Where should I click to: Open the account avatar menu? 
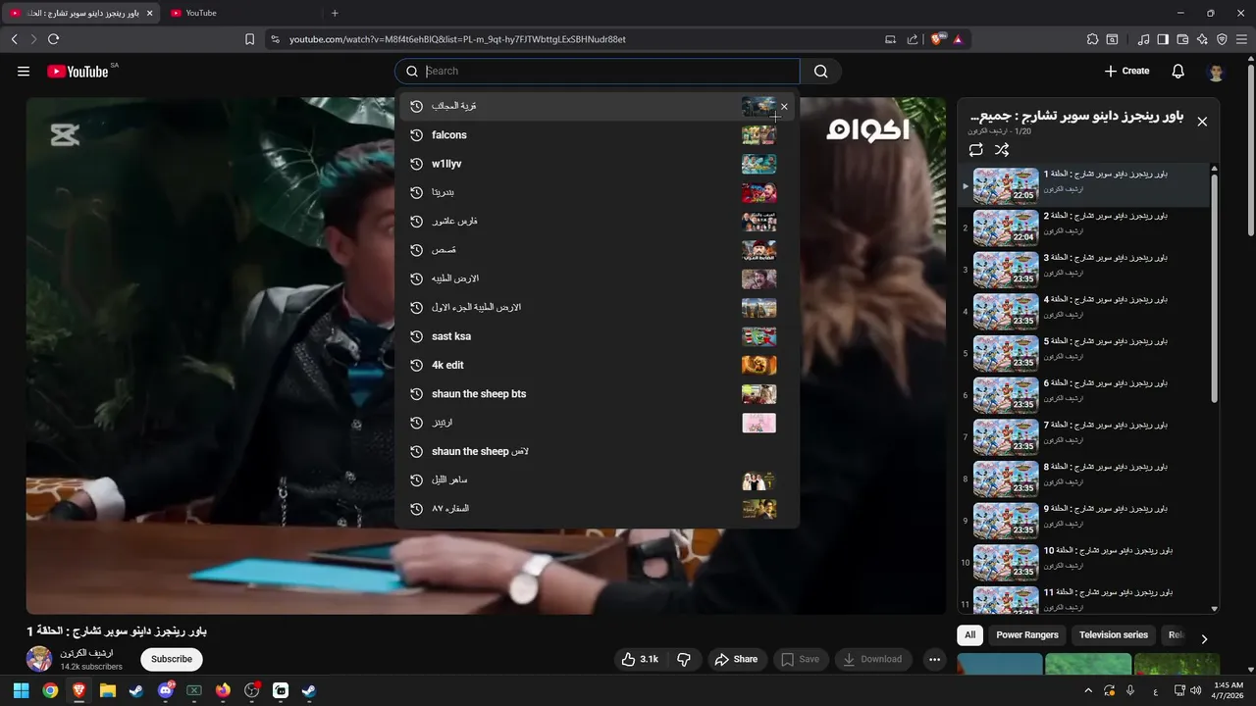click(1216, 72)
